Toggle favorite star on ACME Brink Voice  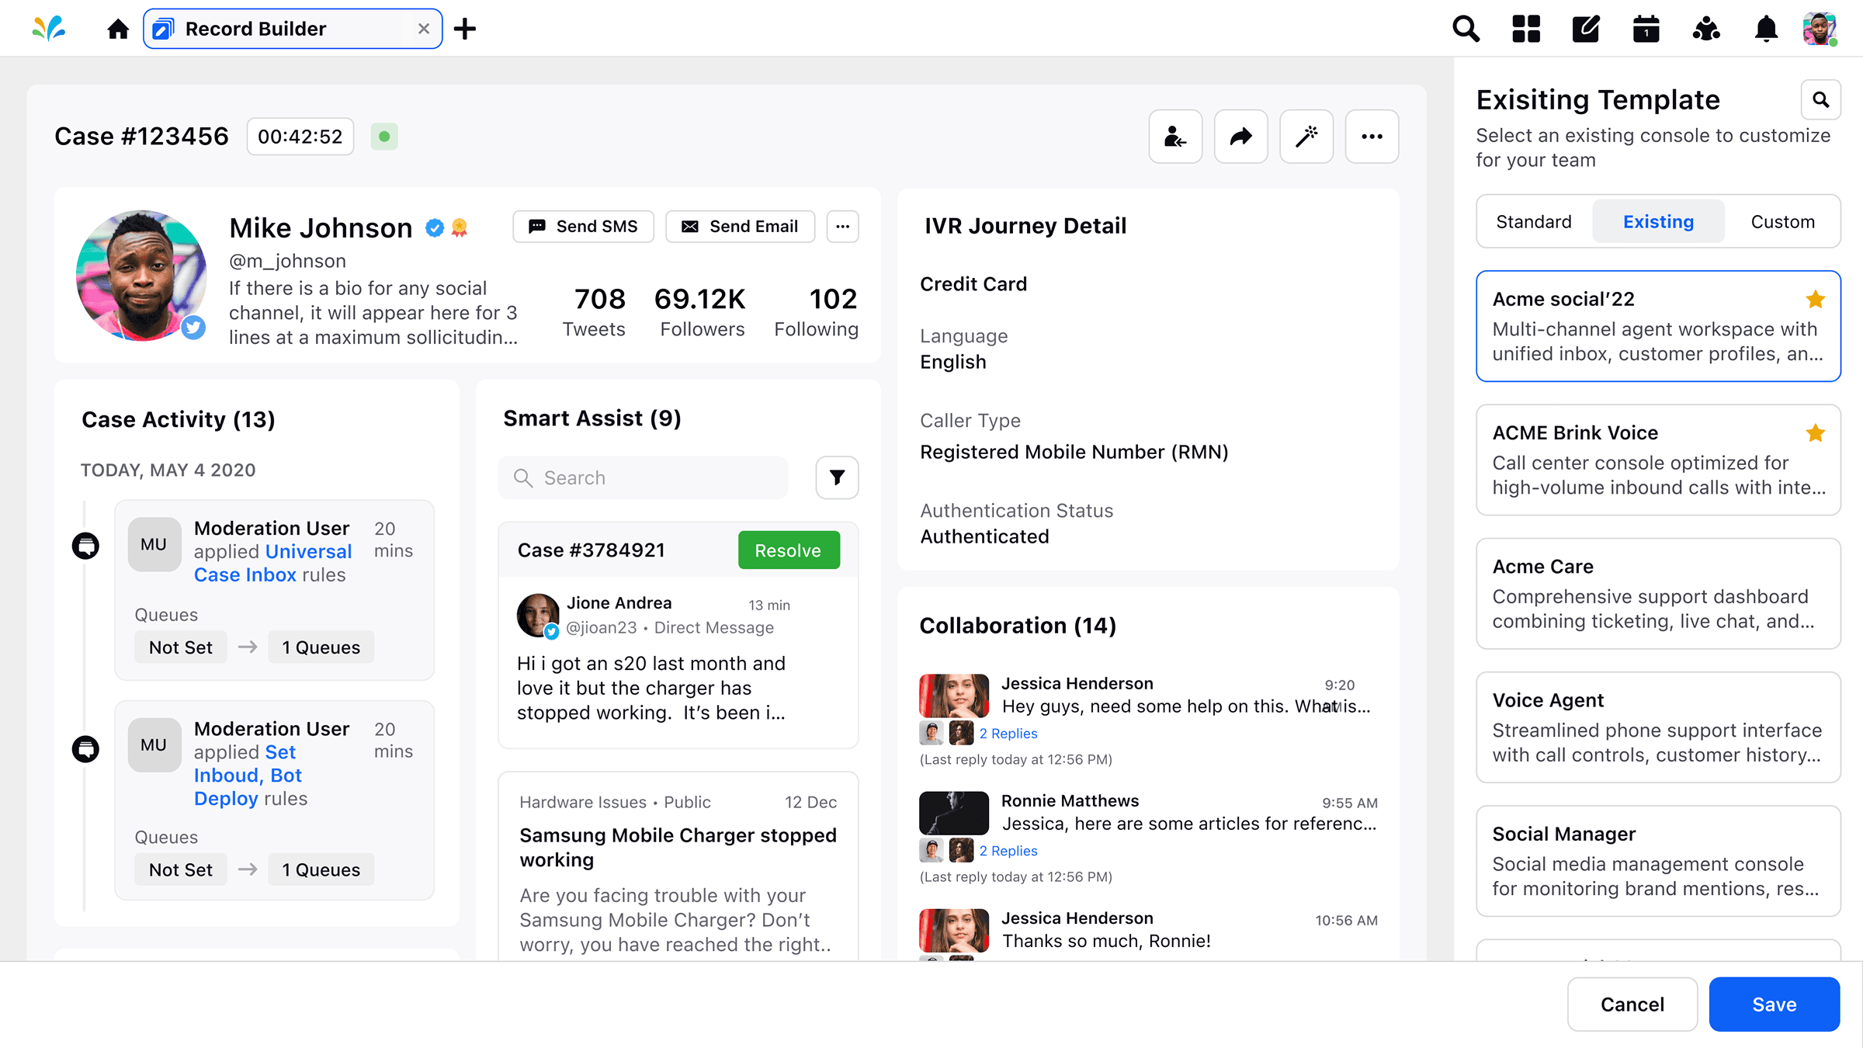(1815, 432)
